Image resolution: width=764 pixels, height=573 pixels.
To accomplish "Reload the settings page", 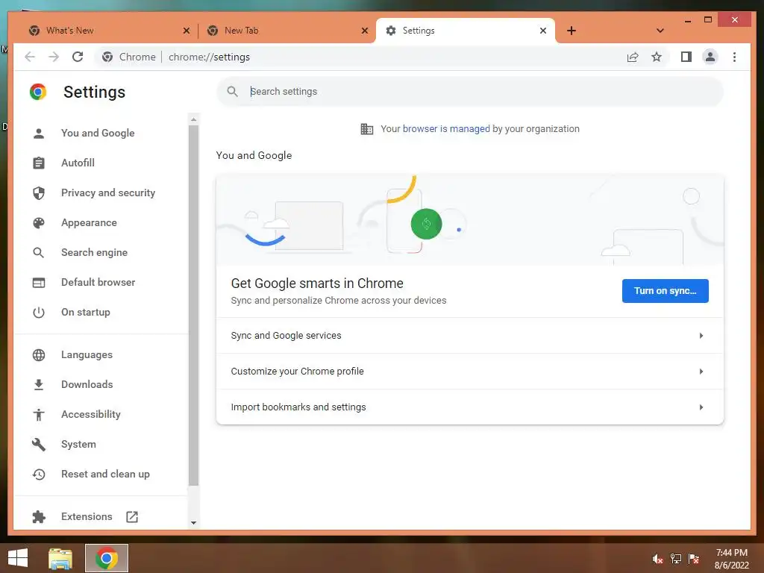I will [78, 57].
